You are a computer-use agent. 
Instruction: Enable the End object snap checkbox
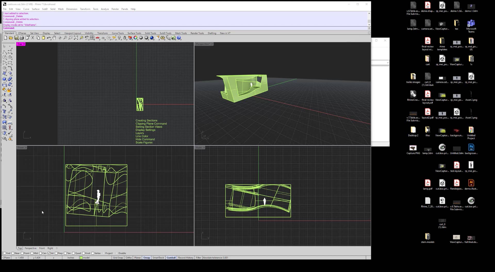tap(4, 253)
